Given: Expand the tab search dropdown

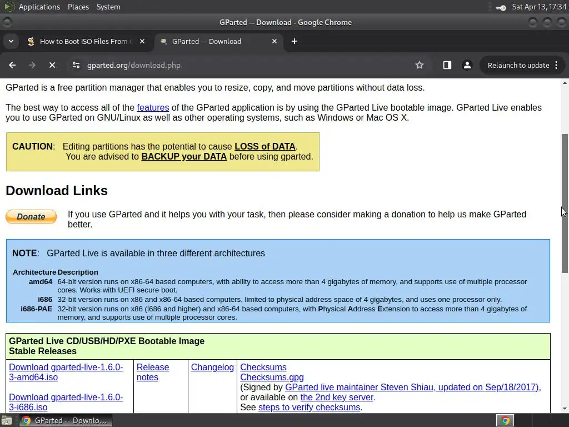Looking at the screenshot, I should (11, 41).
